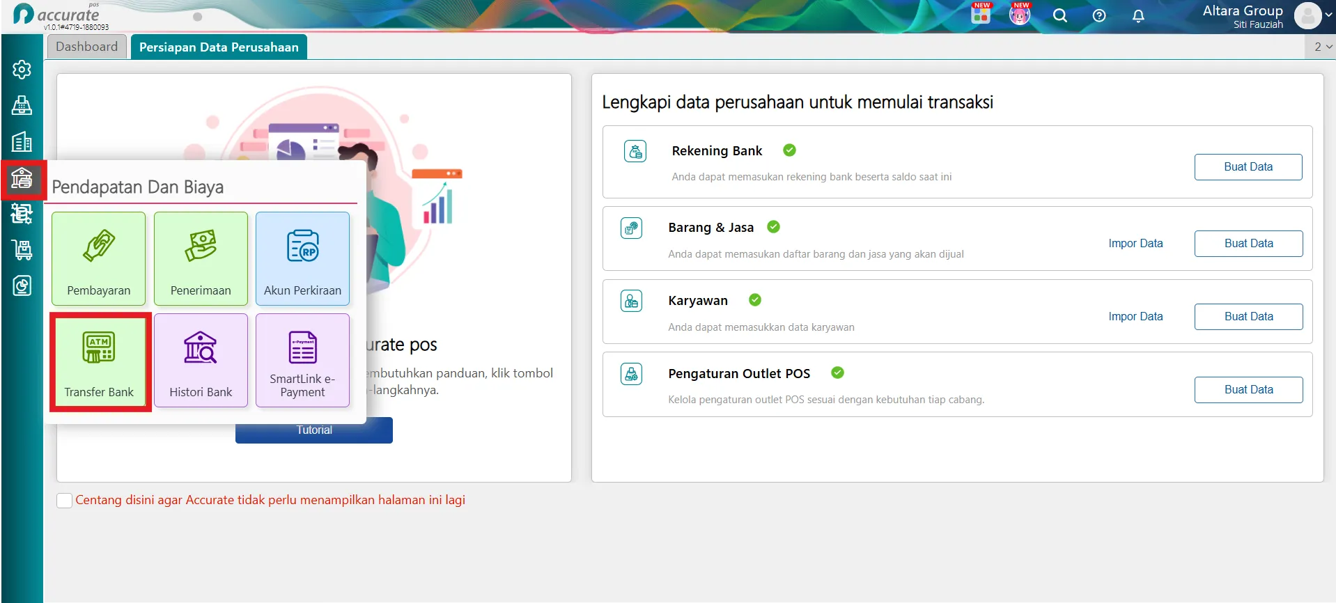Click the Accurate POS logo
Screen dimensions: 1336x603
57,14
